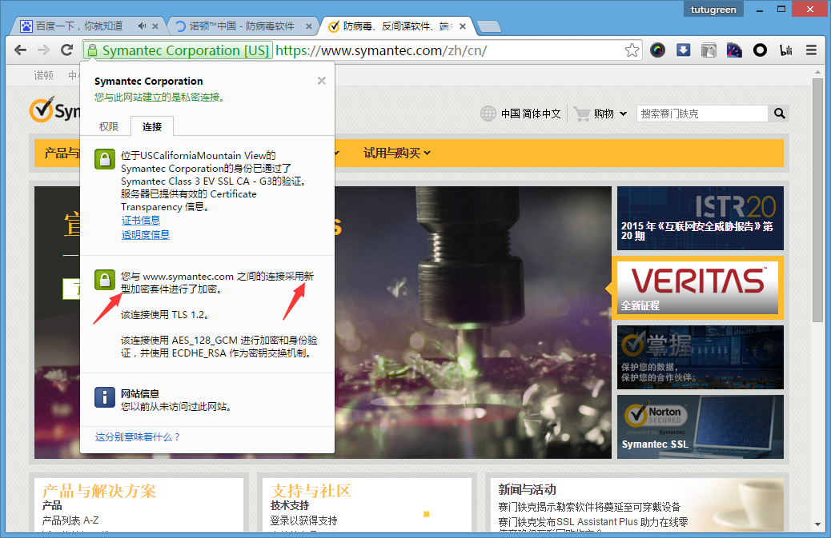
Task: Click the TLS 1.2 connection text
Action: pos(165,315)
